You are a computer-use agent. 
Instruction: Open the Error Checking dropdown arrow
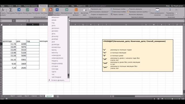click(149, 12)
